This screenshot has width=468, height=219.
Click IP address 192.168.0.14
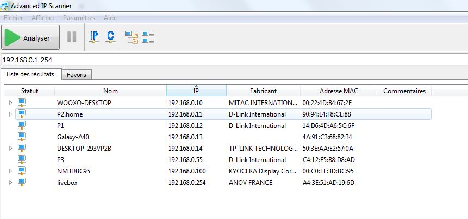tap(185, 148)
